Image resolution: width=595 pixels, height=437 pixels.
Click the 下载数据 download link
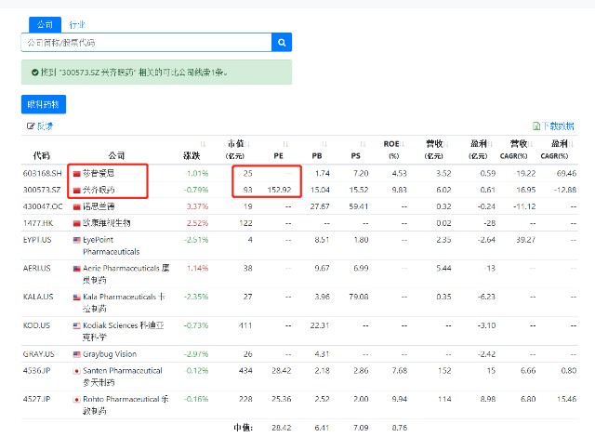pyautogui.click(x=558, y=126)
